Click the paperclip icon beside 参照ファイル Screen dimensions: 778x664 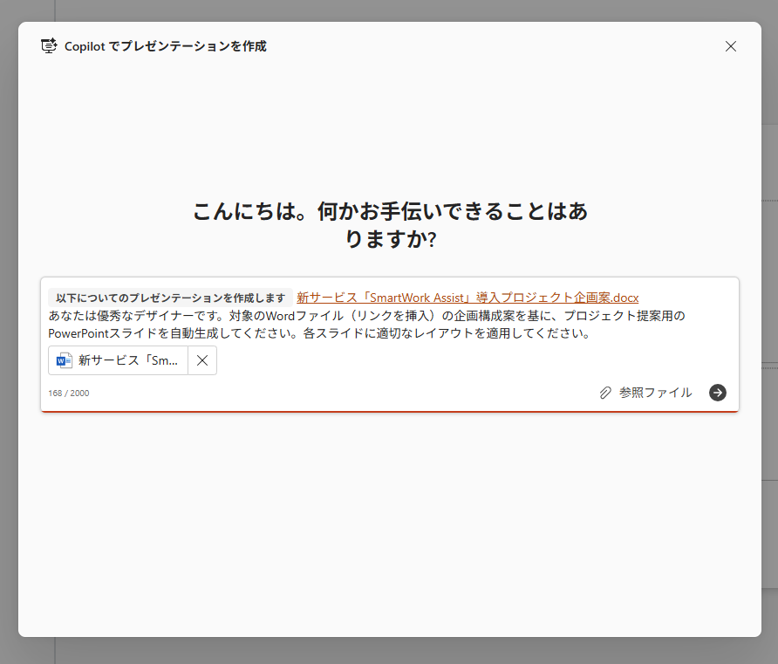point(605,393)
